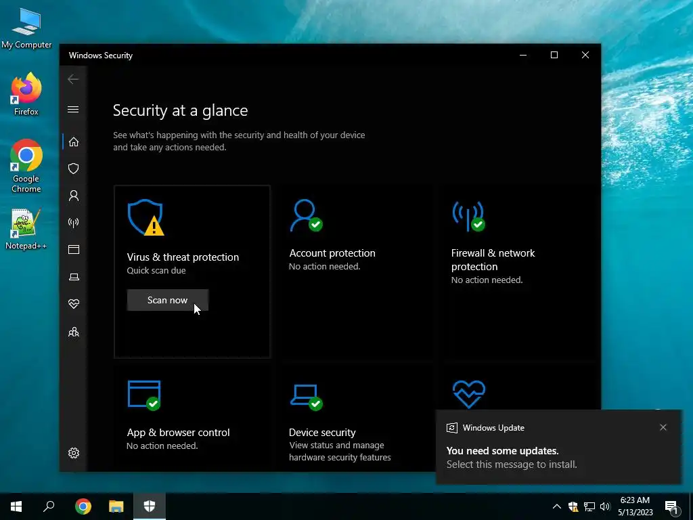Click 'No action needed.' under Firewall & network protection
This screenshot has height=520, width=693.
coord(487,280)
